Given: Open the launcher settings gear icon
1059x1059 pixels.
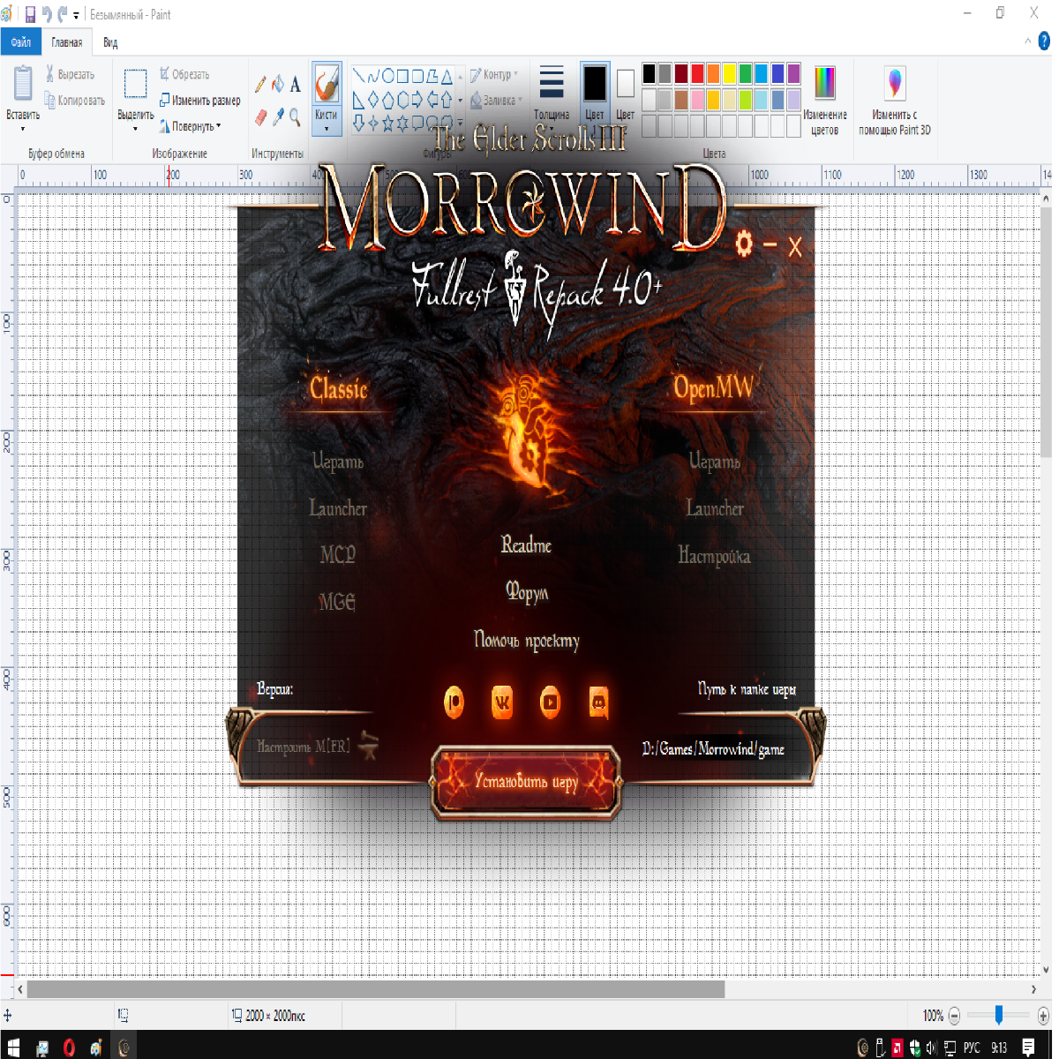Looking at the screenshot, I should pyautogui.click(x=744, y=244).
